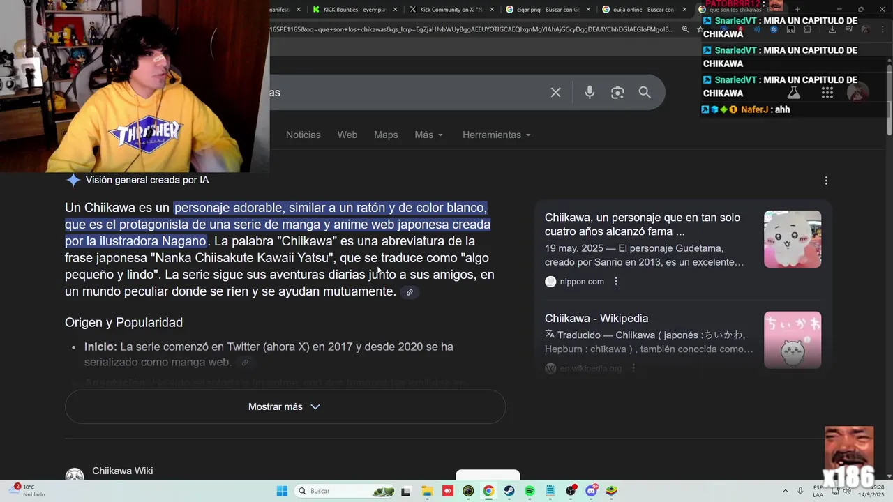893x502 pixels.
Task: Close the 'ouija online' tab
Action: 684,10
